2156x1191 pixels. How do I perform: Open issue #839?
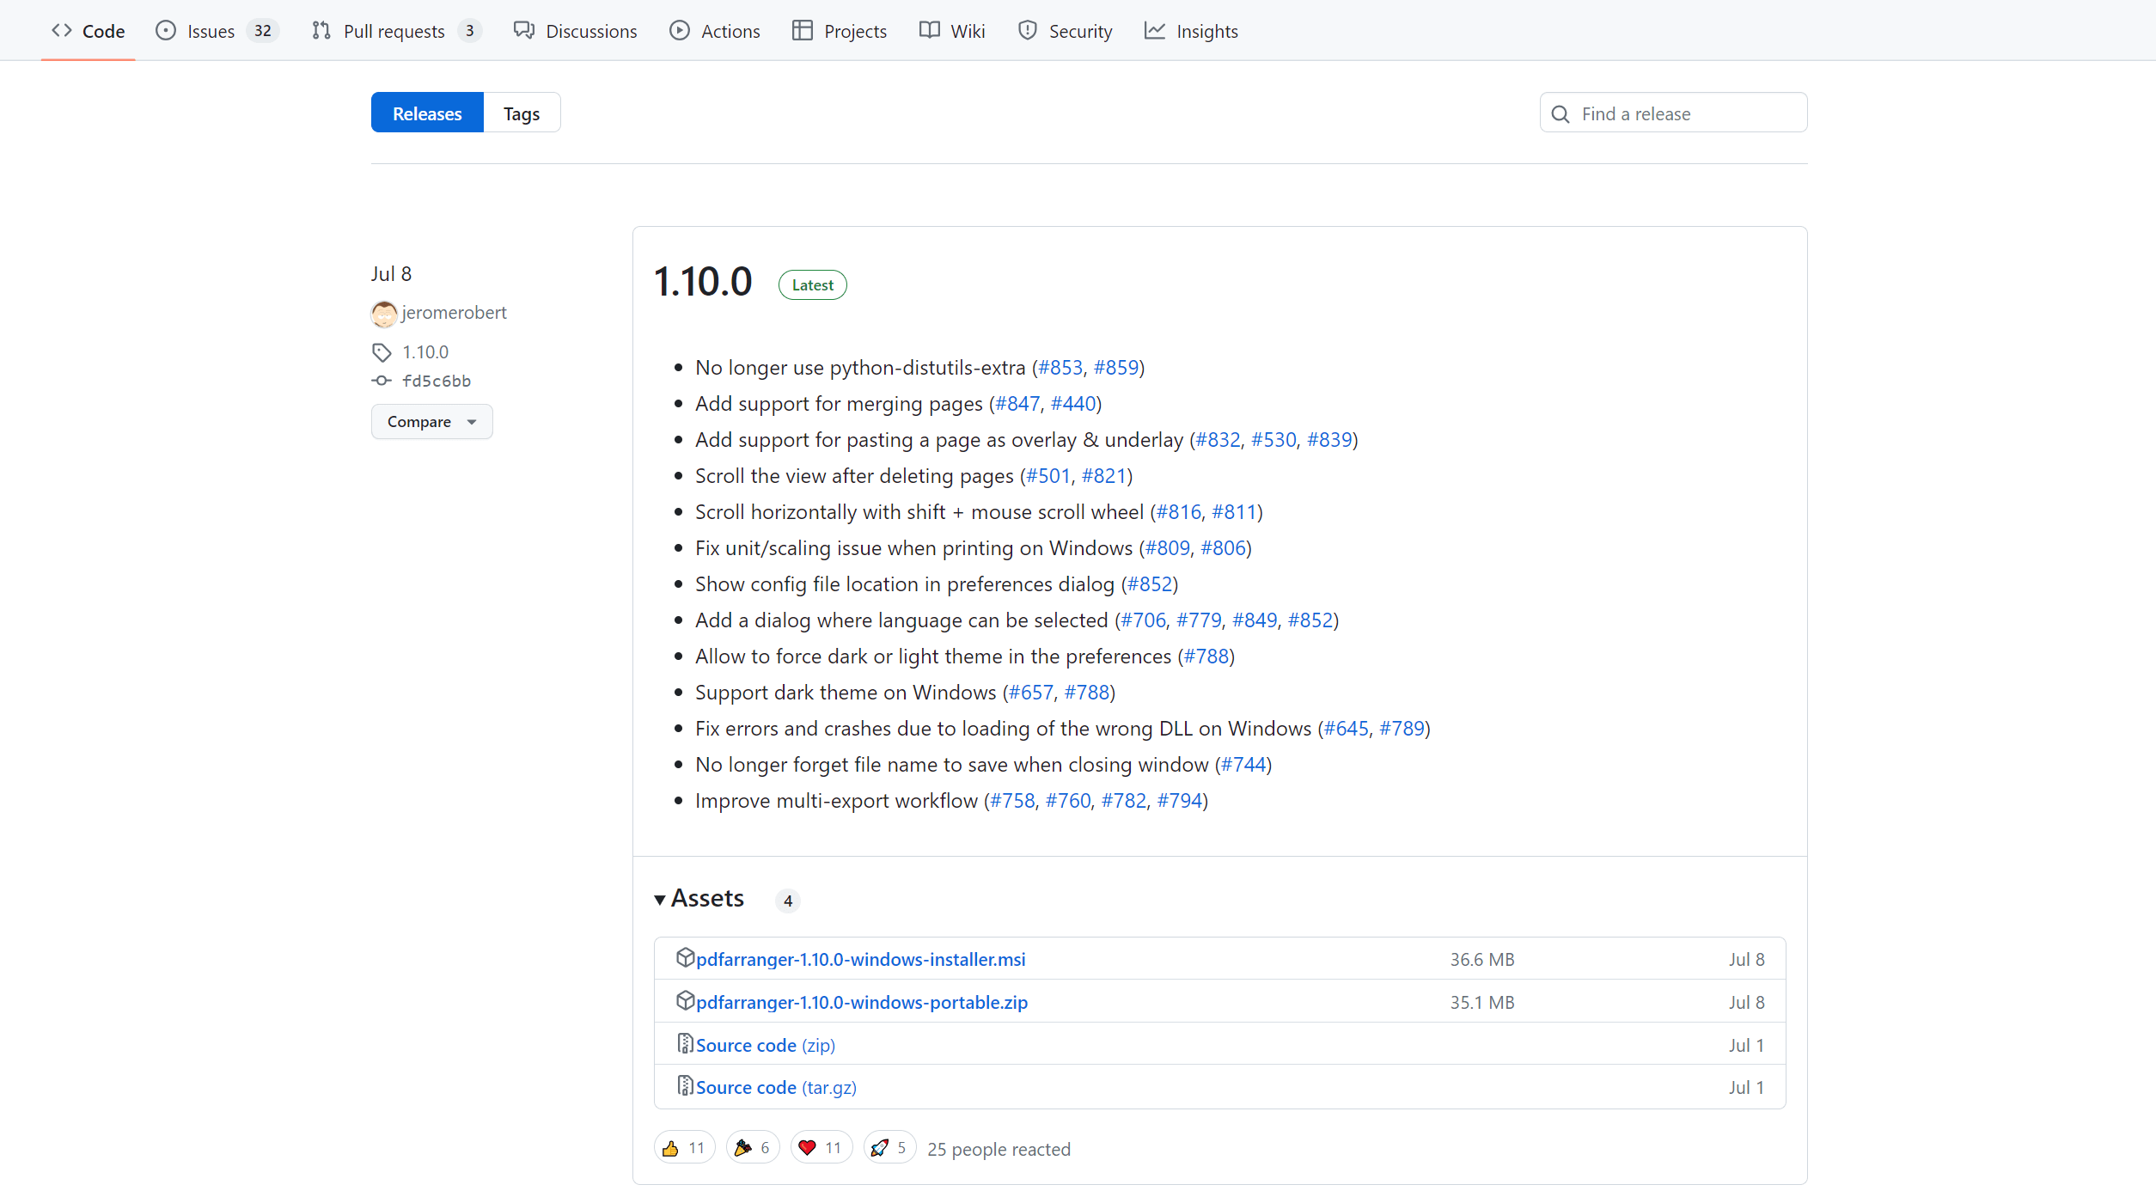click(x=1329, y=440)
